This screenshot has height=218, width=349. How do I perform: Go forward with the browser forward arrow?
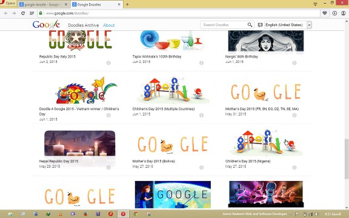[14, 13]
